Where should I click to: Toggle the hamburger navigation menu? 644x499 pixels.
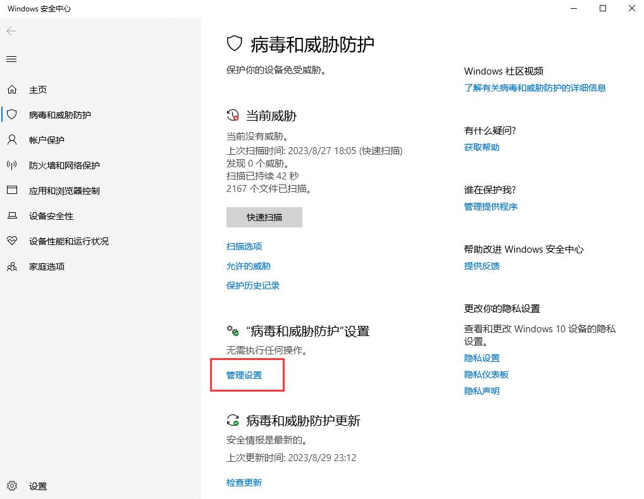pyautogui.click(x=11, y=59)
